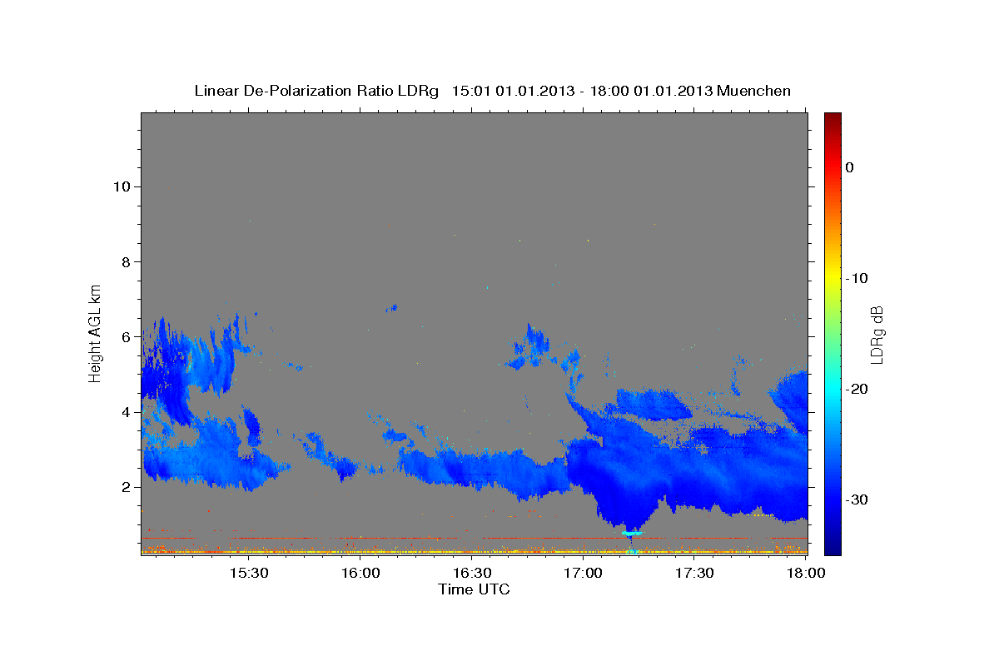Viewport: 999px width, 666px height.
Task: Click the height tick label 6
Action: click(124, 336)
